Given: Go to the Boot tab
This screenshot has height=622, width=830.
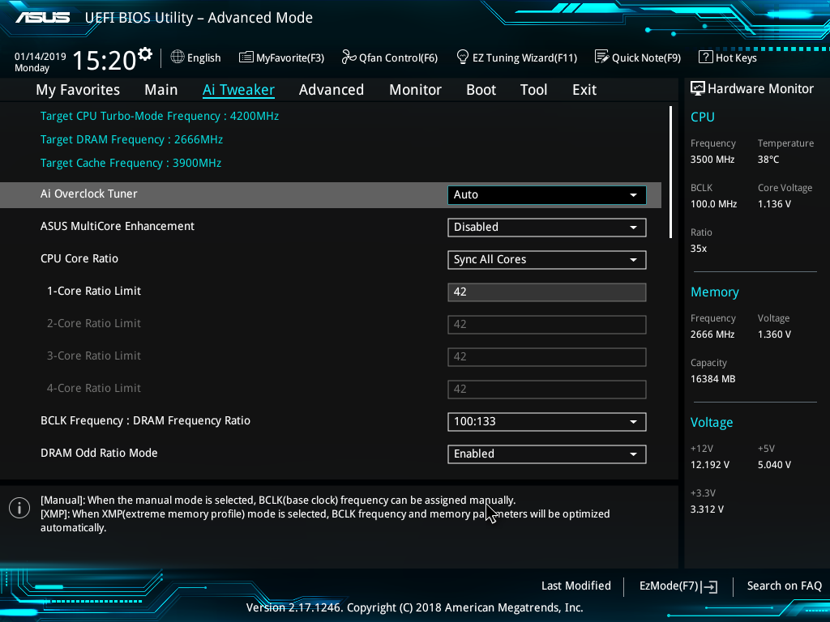Looking at the screenshot, I should point(481,90).
